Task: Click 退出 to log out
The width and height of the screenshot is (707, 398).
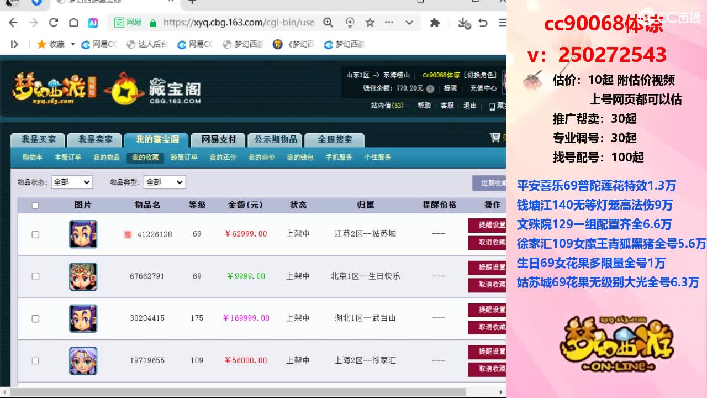Action: click(x=470, y=106)
